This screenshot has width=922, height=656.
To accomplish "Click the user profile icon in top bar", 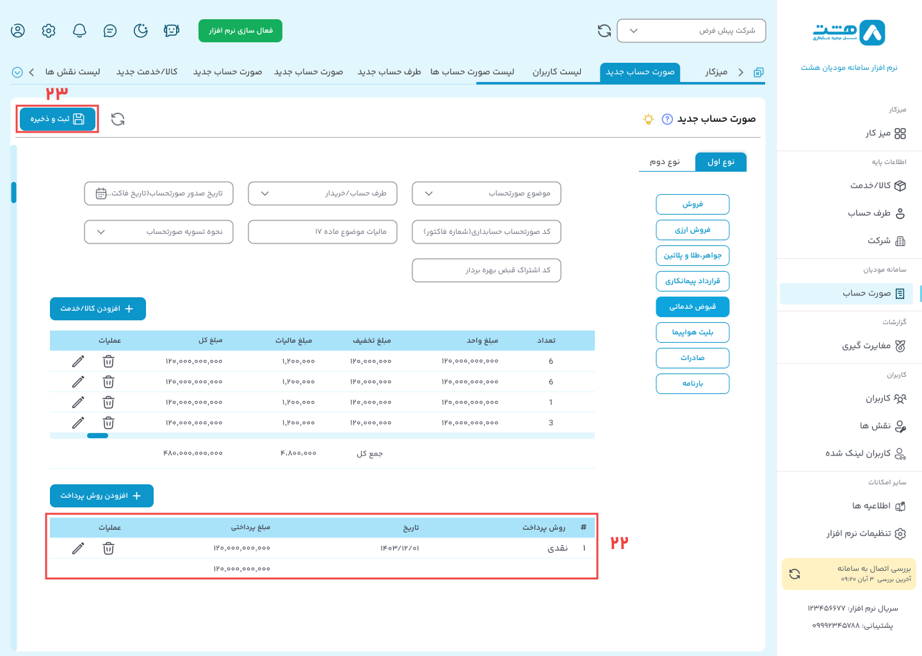I will point(18,31).
